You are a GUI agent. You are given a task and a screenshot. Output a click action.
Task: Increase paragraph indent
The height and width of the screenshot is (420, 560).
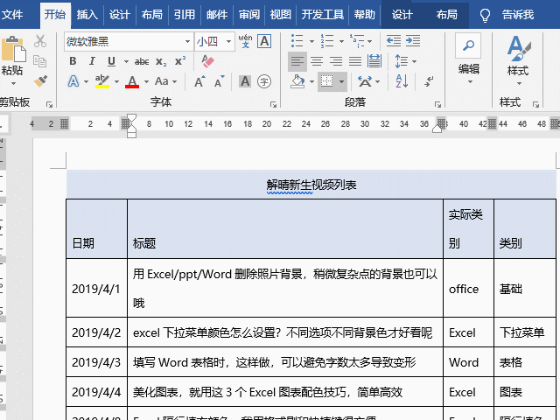(x=413, y=41)
